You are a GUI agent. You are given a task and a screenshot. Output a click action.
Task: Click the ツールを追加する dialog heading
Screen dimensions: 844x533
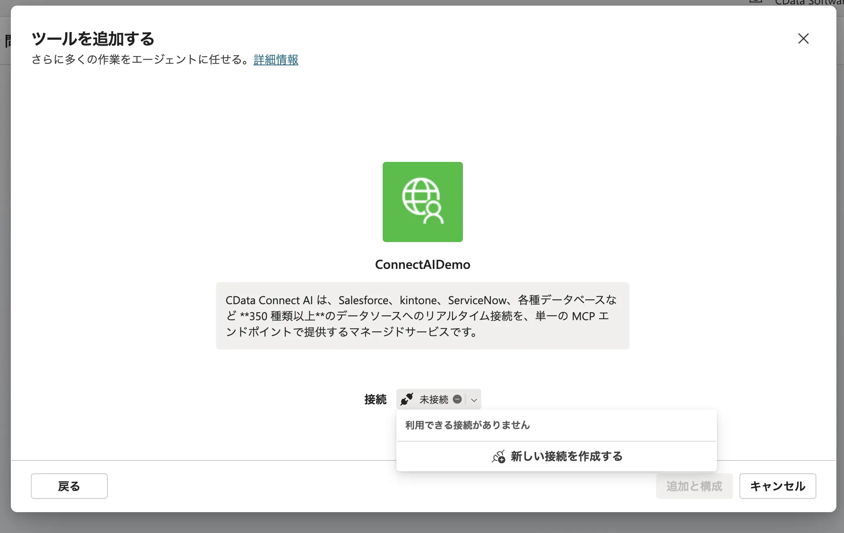[93, 39]
